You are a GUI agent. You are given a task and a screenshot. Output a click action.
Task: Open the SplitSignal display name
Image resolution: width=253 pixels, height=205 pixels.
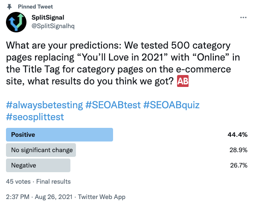tap(48, 17)
